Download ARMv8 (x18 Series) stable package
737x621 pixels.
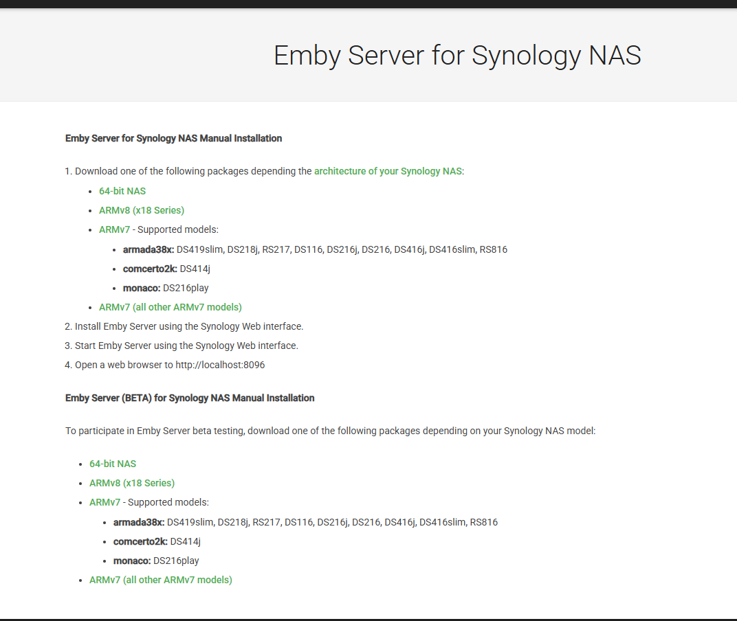142,210
